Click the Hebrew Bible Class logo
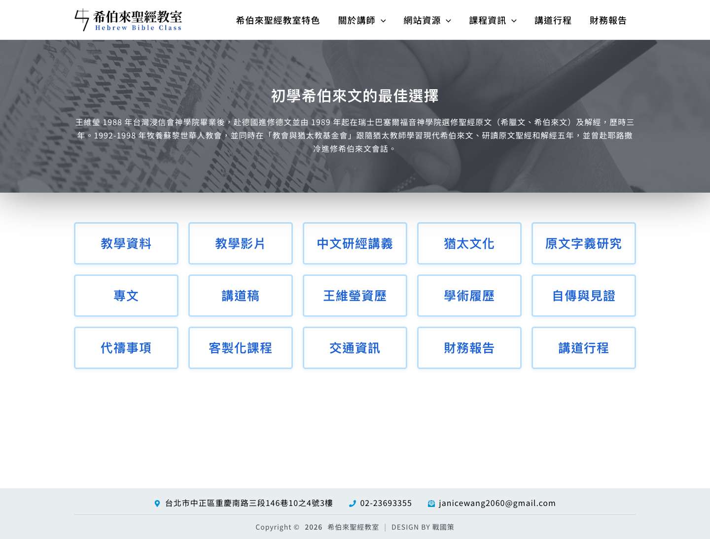 pyautogui.click(x=128, y=20)
